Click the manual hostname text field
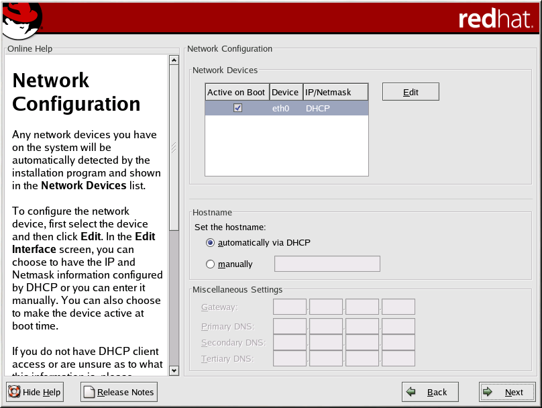The height and width of the screenshot is (408, 542). [x=327, y=264]
